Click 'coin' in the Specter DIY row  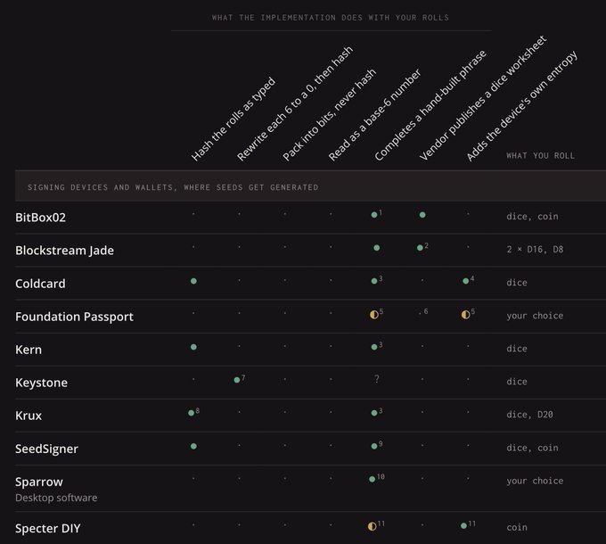coord(517,527)
